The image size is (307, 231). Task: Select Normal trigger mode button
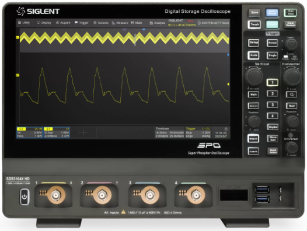pos(272,43)
